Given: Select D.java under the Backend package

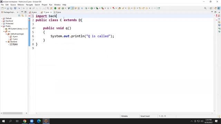Looking at the screenshot, I should [14, 44].
